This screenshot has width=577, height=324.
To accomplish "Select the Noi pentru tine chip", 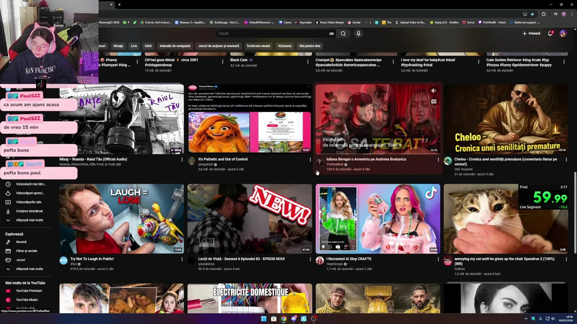I will 310,46.
